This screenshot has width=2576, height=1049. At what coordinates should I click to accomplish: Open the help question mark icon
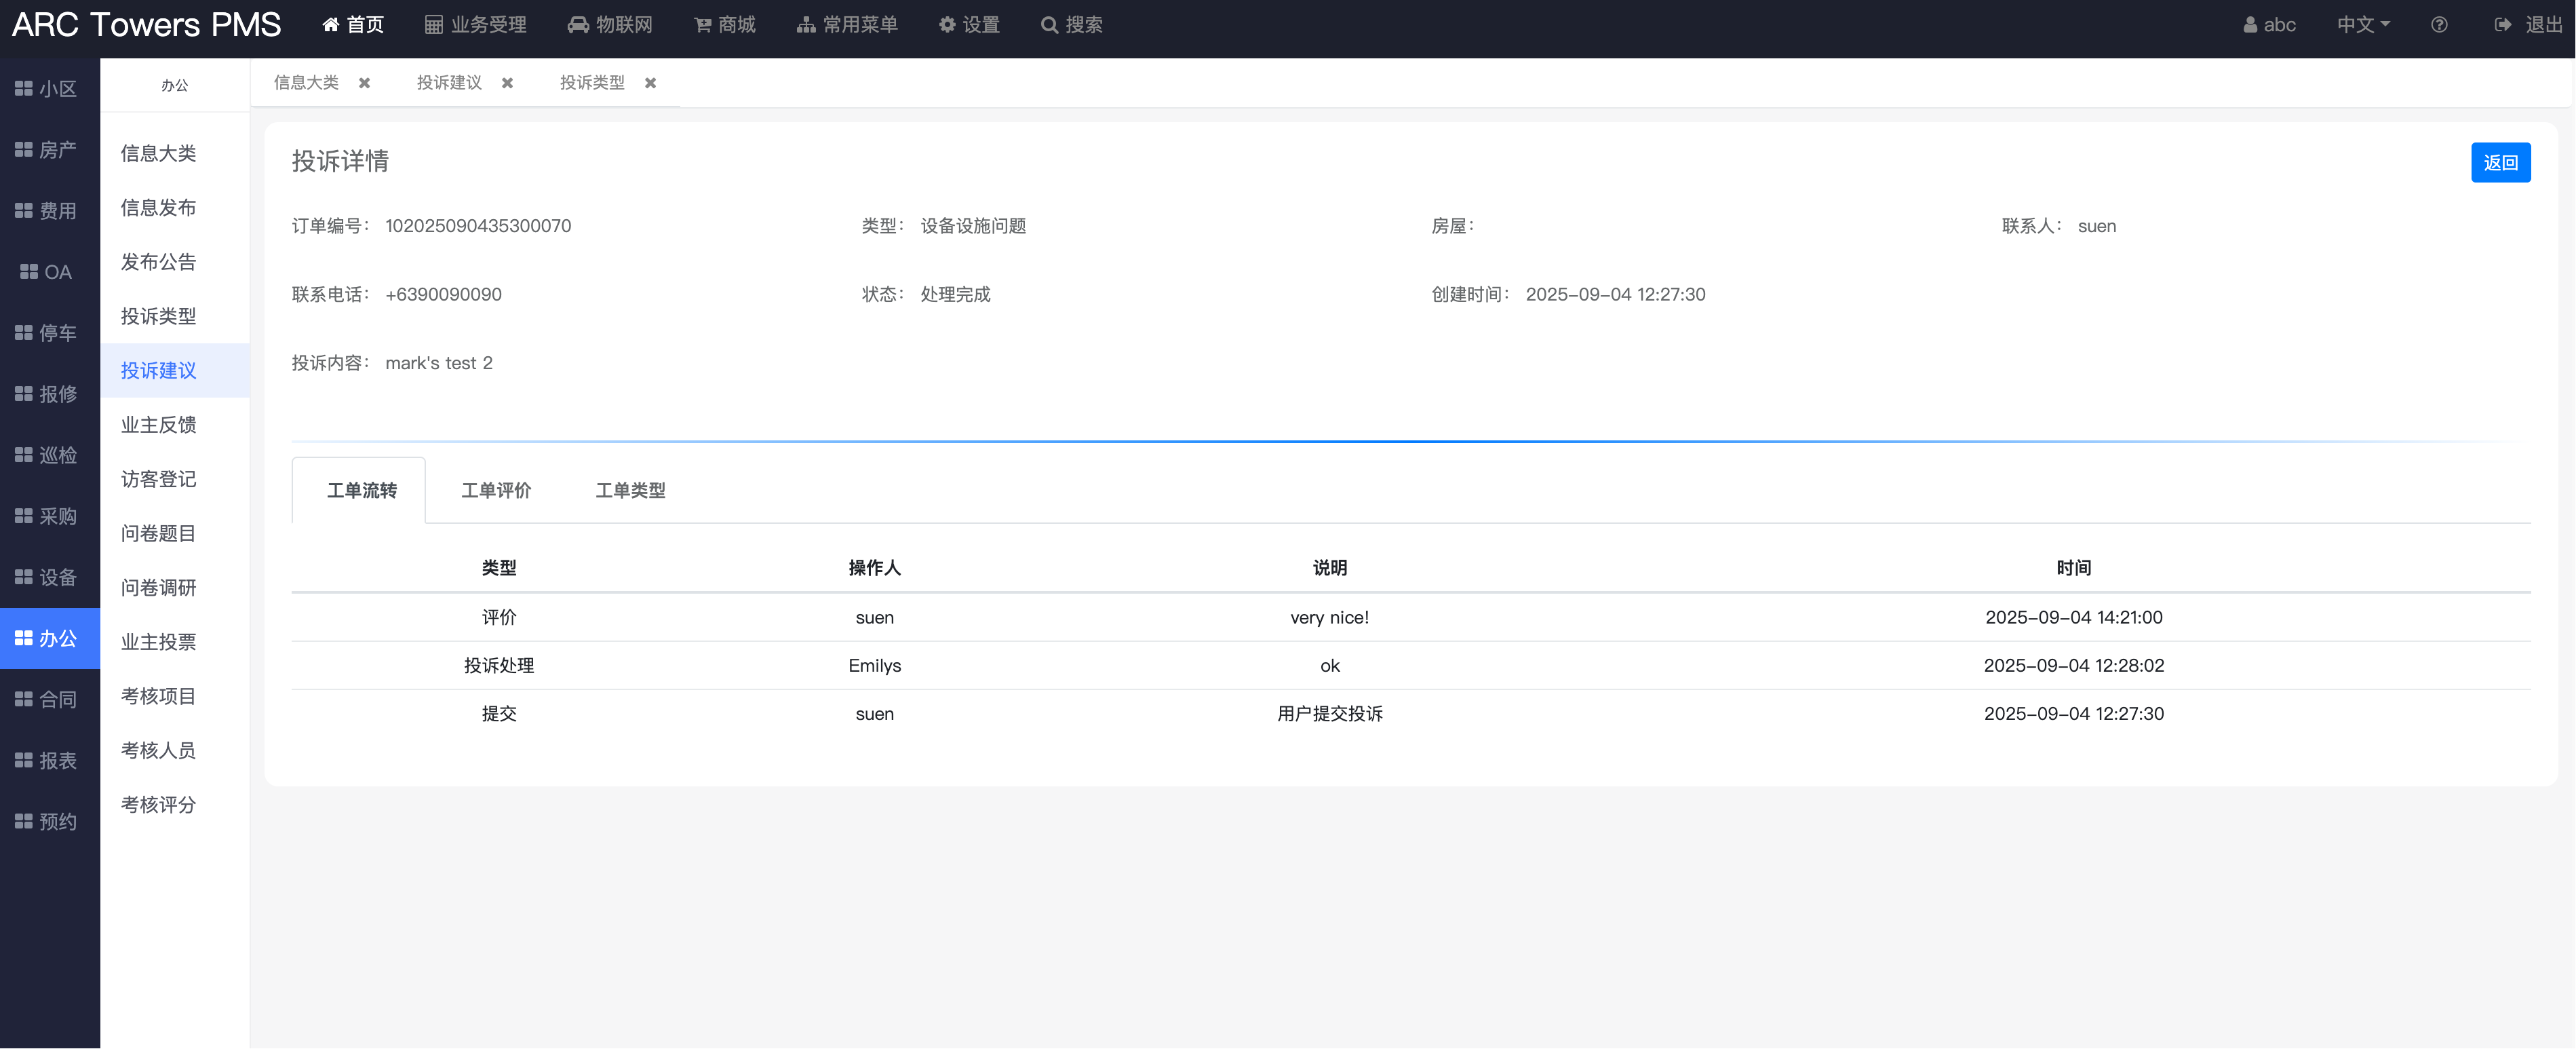click(2439, 25)
